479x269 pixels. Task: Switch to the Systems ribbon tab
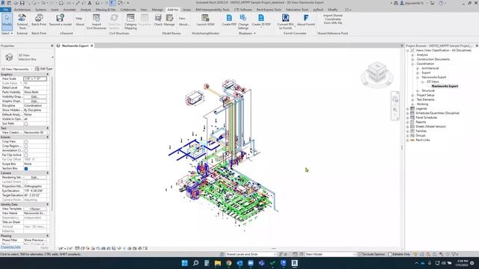coord(40,10)
